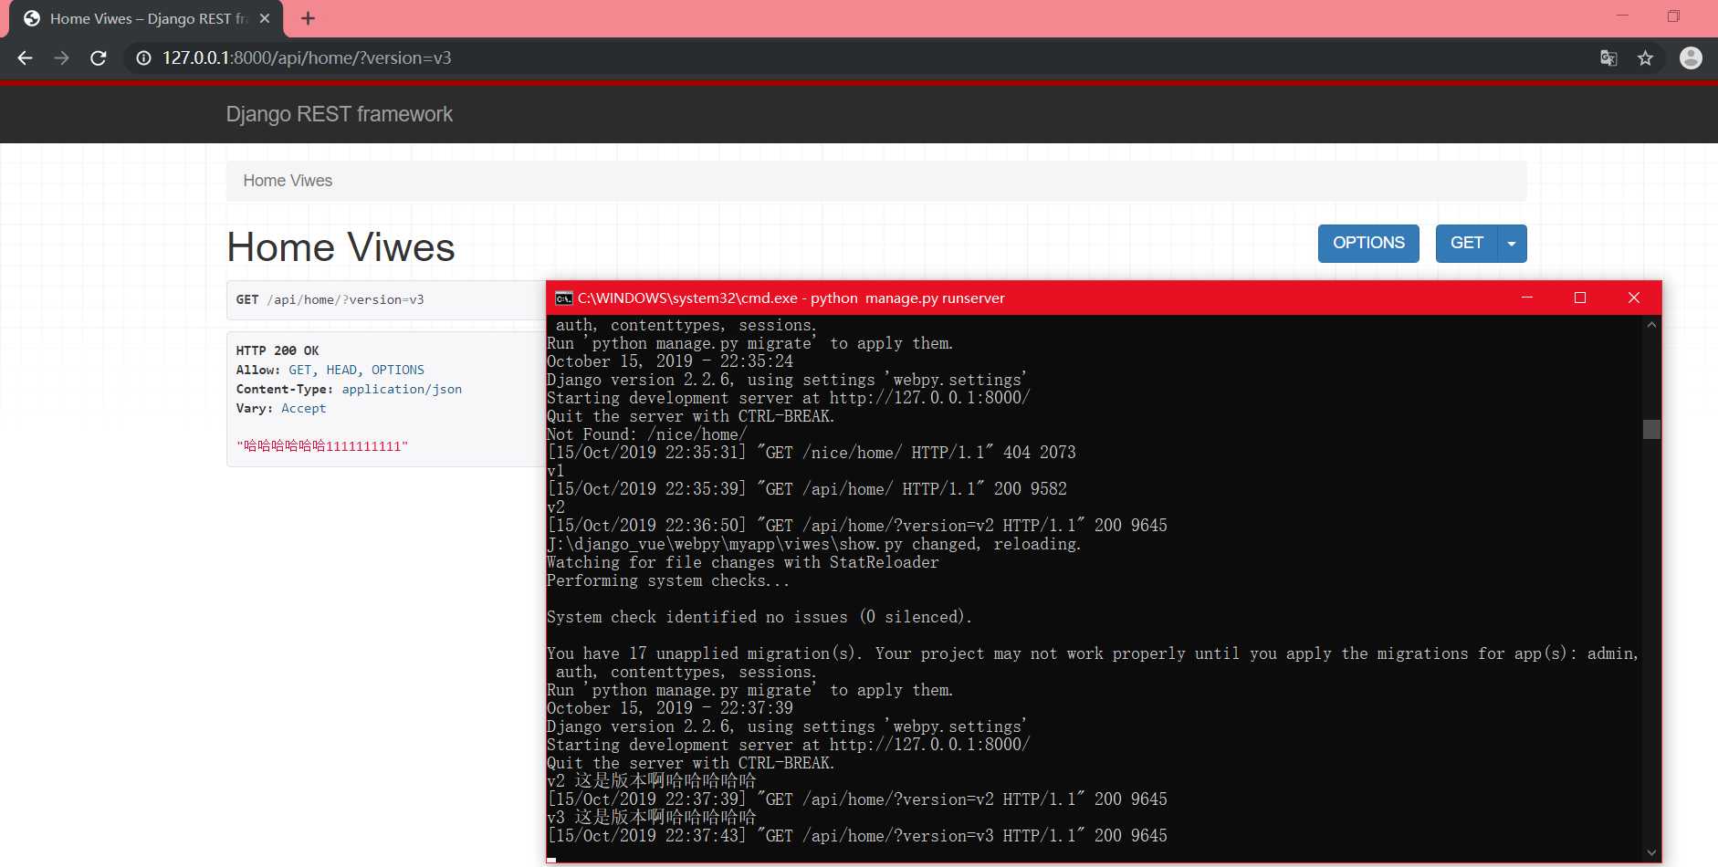Close the Home Viwes browser tab
The width and height of the screenshot is (1718, 867).
(264, 18)
